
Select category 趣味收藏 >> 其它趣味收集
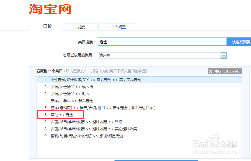[x=139, y=129]
